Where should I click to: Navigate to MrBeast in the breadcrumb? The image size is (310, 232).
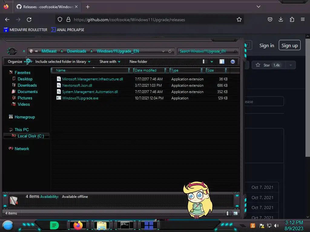click(x=49, y=51)
